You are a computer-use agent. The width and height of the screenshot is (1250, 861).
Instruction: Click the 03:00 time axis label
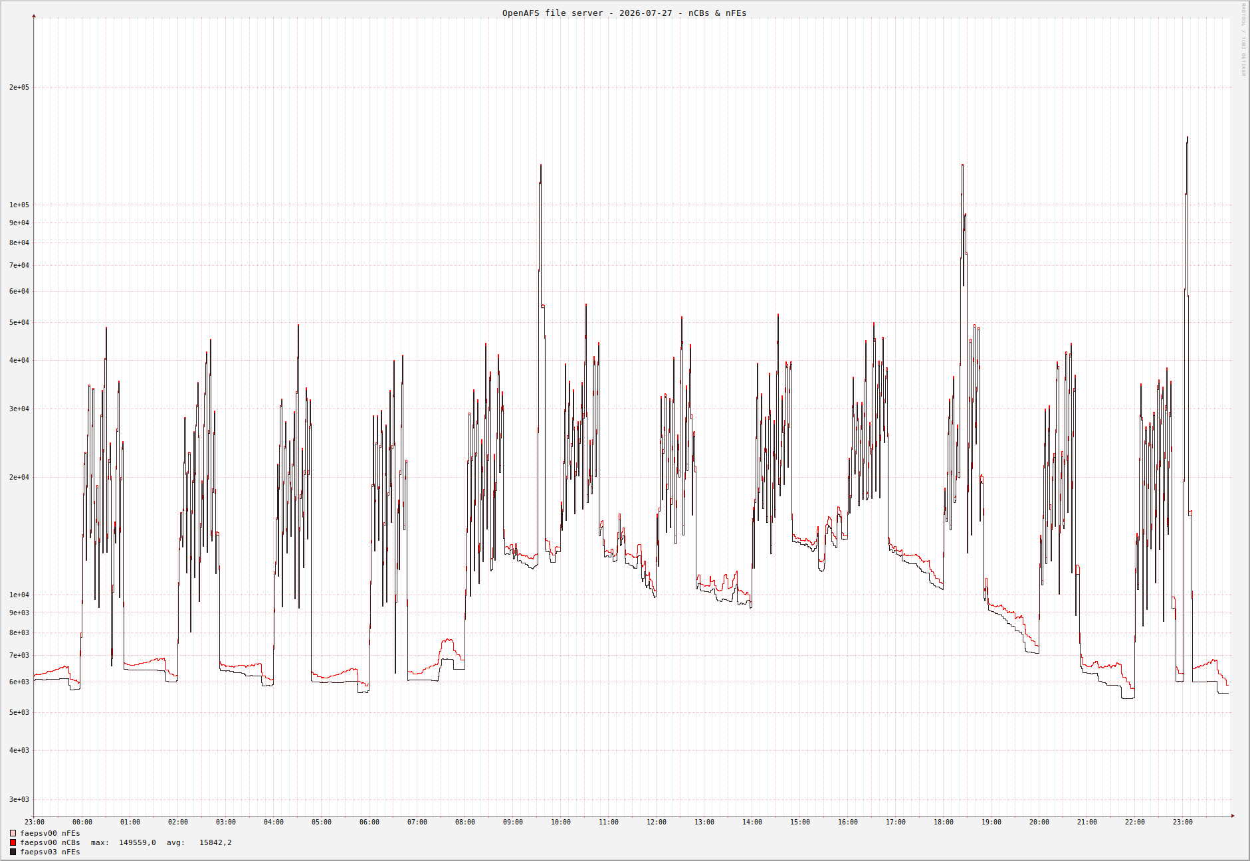point(226,822)
